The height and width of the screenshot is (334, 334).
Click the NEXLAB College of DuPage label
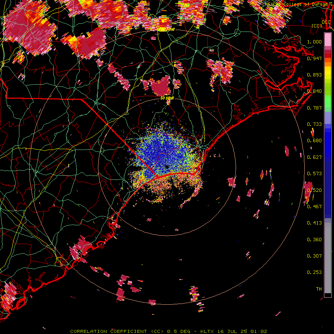pos(298,4)
